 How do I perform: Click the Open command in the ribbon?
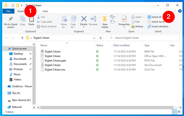pos(137,17)
